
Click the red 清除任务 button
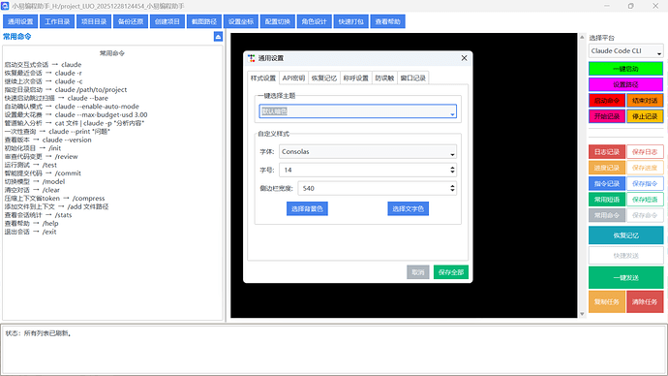pos(645,301)
